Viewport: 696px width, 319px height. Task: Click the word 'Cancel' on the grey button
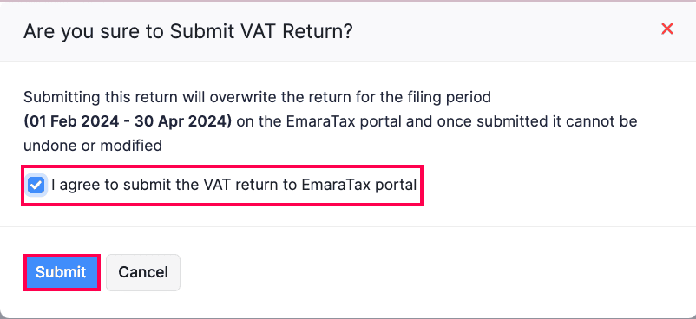click(x=143, y=272)
